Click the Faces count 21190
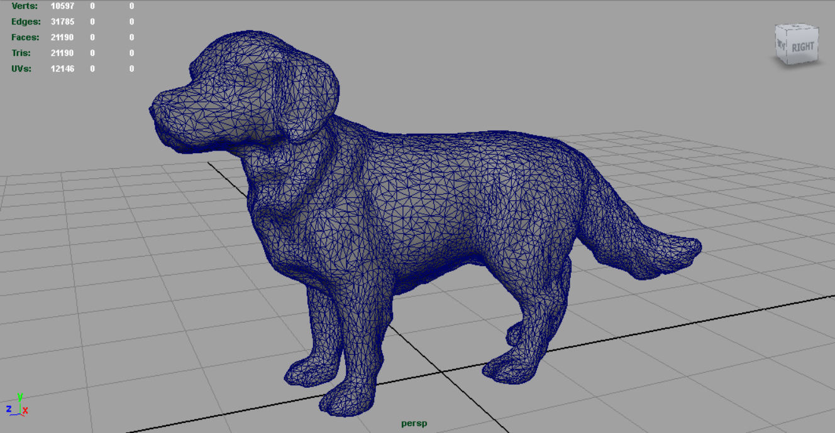The height and width of the screenshot is (433, 835). pos(62,37)
